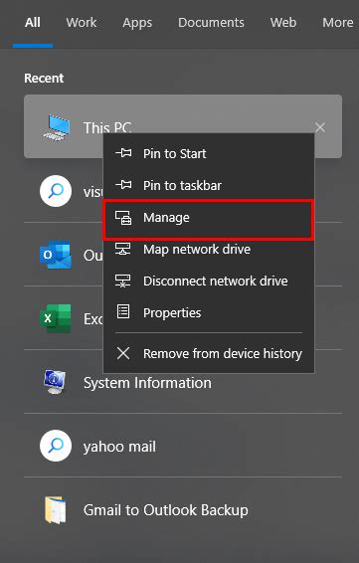Open Properties from the context menu
Image resolution: width=359 pixels, height=563 pixels.
click(x=209, y=312)
